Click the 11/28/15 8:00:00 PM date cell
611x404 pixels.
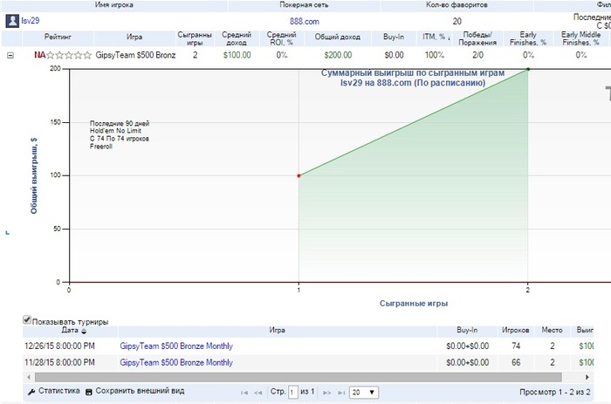(x=59, y=362)
